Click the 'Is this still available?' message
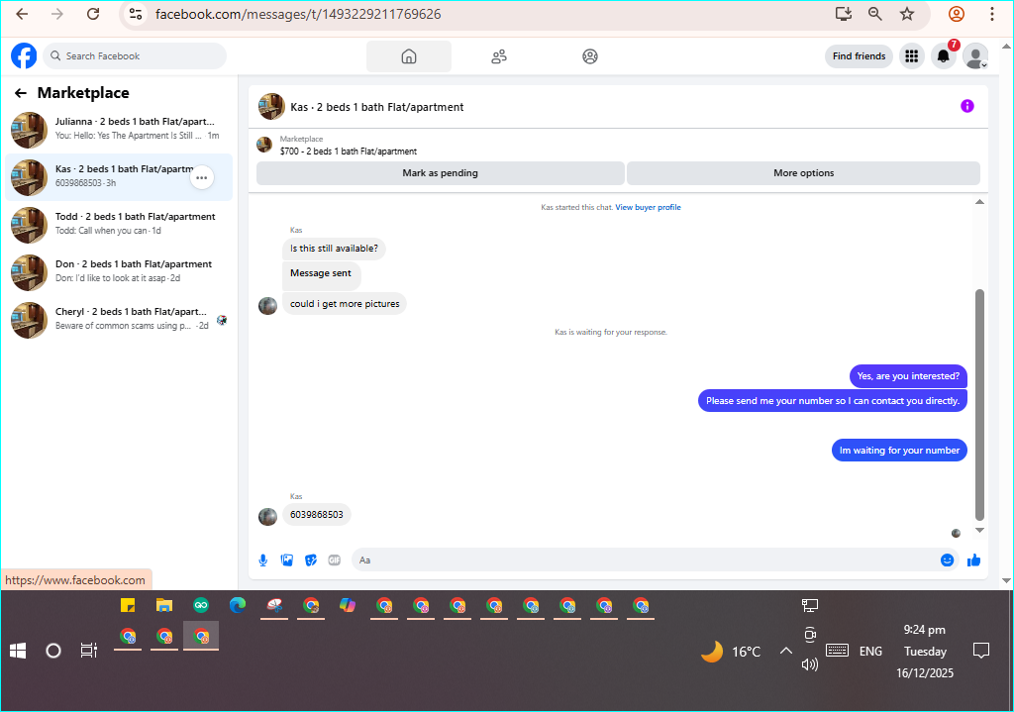This screenshot has height=712, width=1014. pyautogui.click(x=334, y=249)
